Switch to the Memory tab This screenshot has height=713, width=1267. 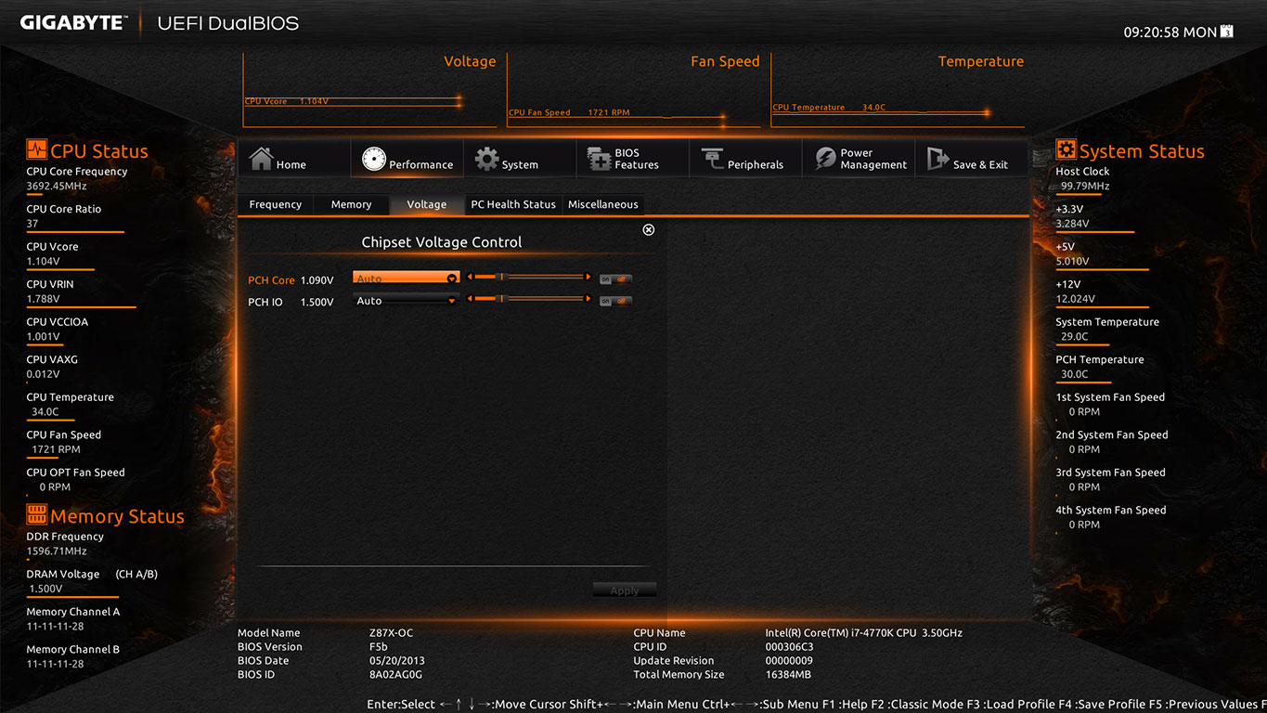351,204
